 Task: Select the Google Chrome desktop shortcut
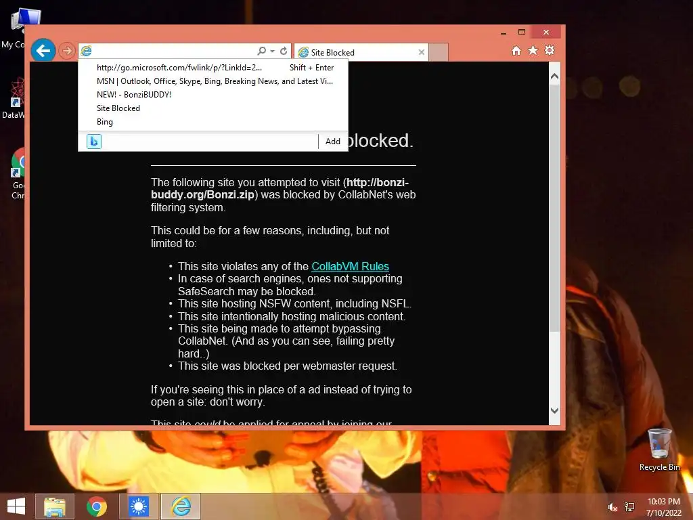(x=18, y=173)
